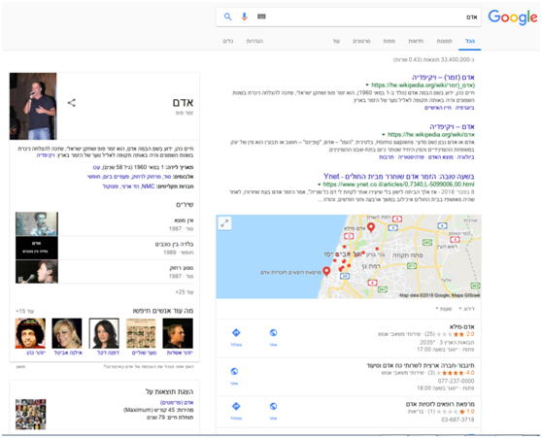The width and height of the screenshot is (542, 438).
Task: Click the NMC record label link
Action: 148,186
